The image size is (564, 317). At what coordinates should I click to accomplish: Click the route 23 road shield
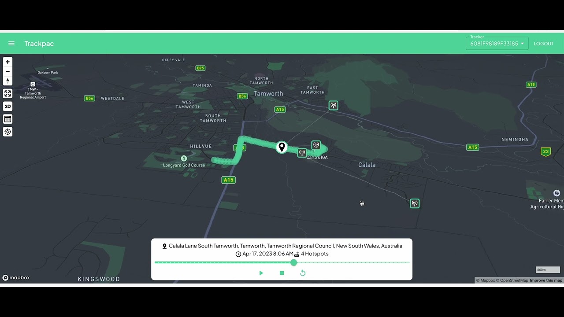(x=546, y=151)
